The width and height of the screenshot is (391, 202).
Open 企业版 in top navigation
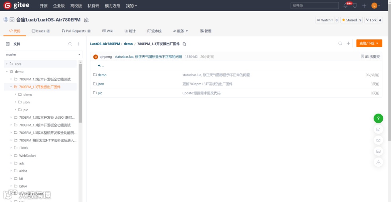[x=59, y=6]
